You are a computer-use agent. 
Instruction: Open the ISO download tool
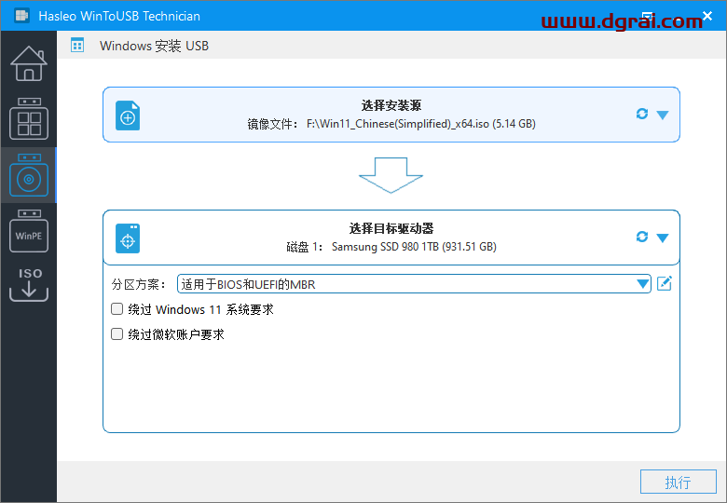(x=29, y=284)
